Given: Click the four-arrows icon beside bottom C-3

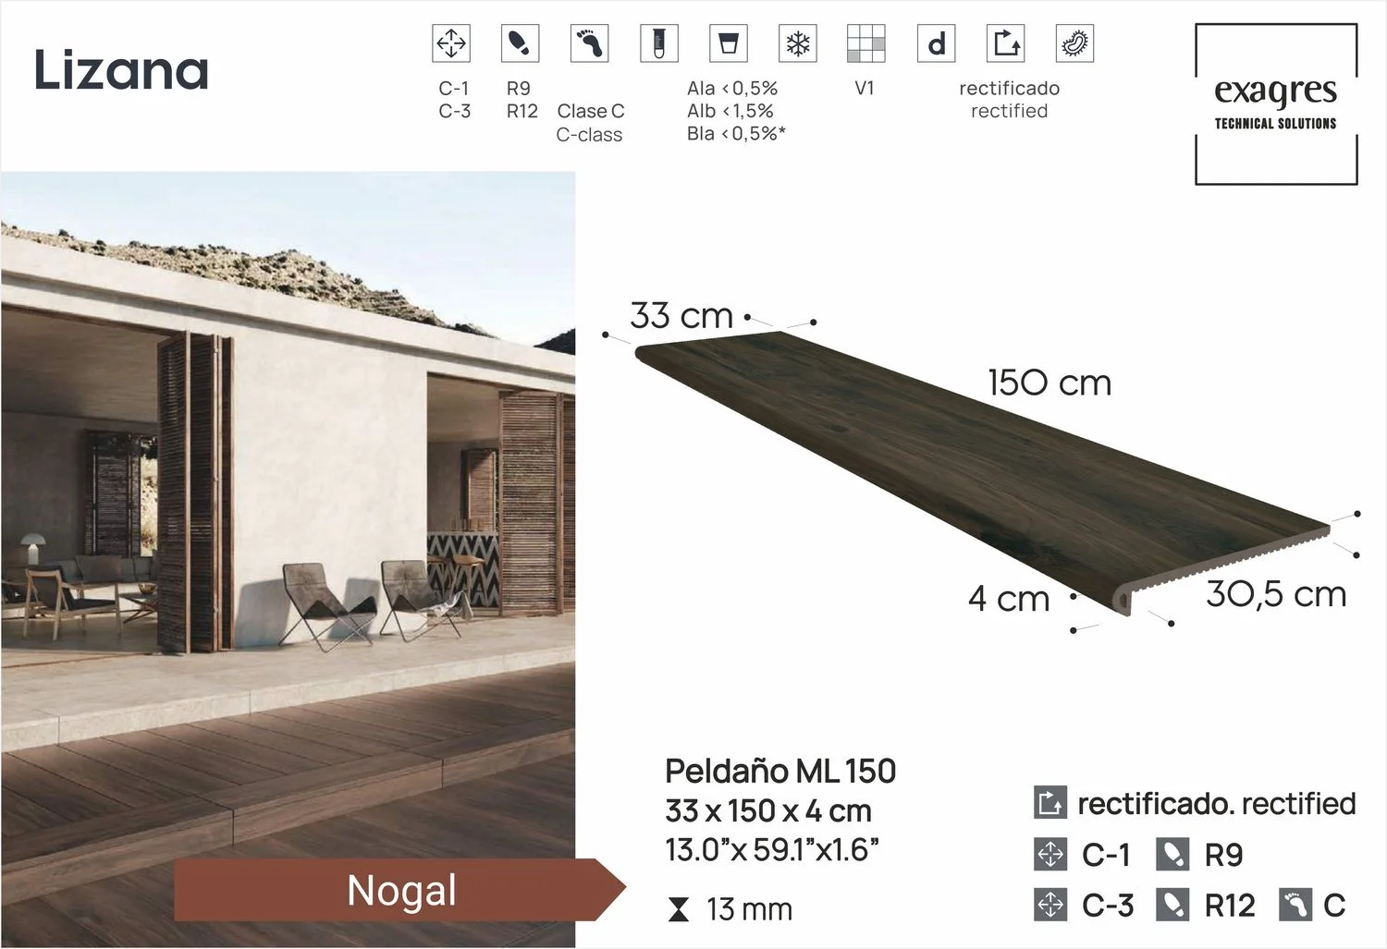Looking at the screenshot, I should point(1050,905).
